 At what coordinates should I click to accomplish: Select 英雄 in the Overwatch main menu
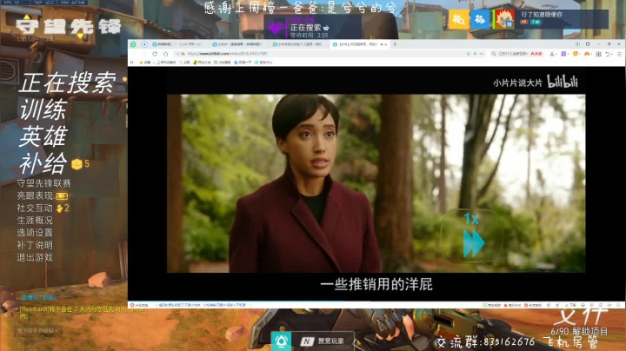pyautogui.click(x=43, y=136)
